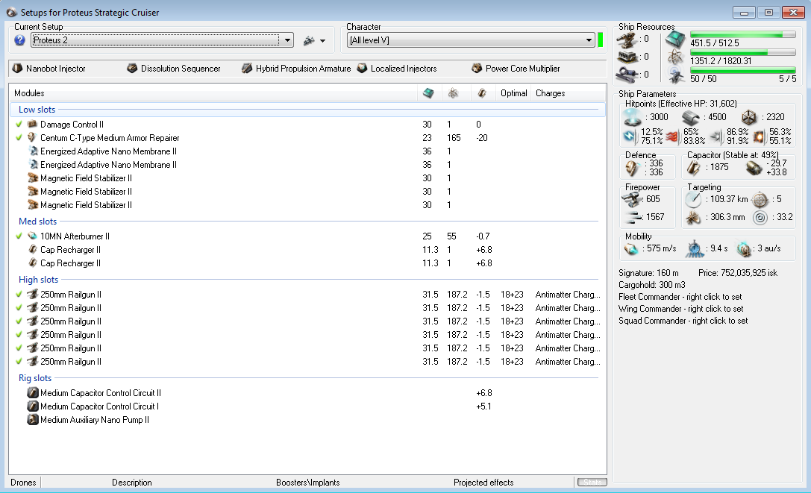Click the green status indicator beside Character
The image size is (811, 493).
pyautogui.click(x=601, y=40)
